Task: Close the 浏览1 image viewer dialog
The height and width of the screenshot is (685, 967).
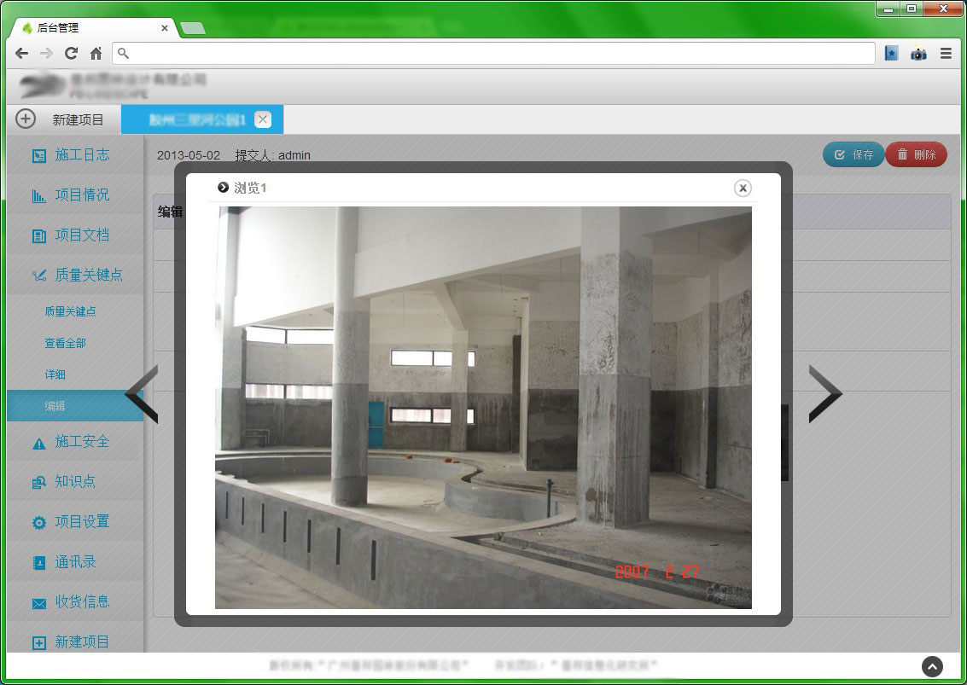Action: [743, 188]
